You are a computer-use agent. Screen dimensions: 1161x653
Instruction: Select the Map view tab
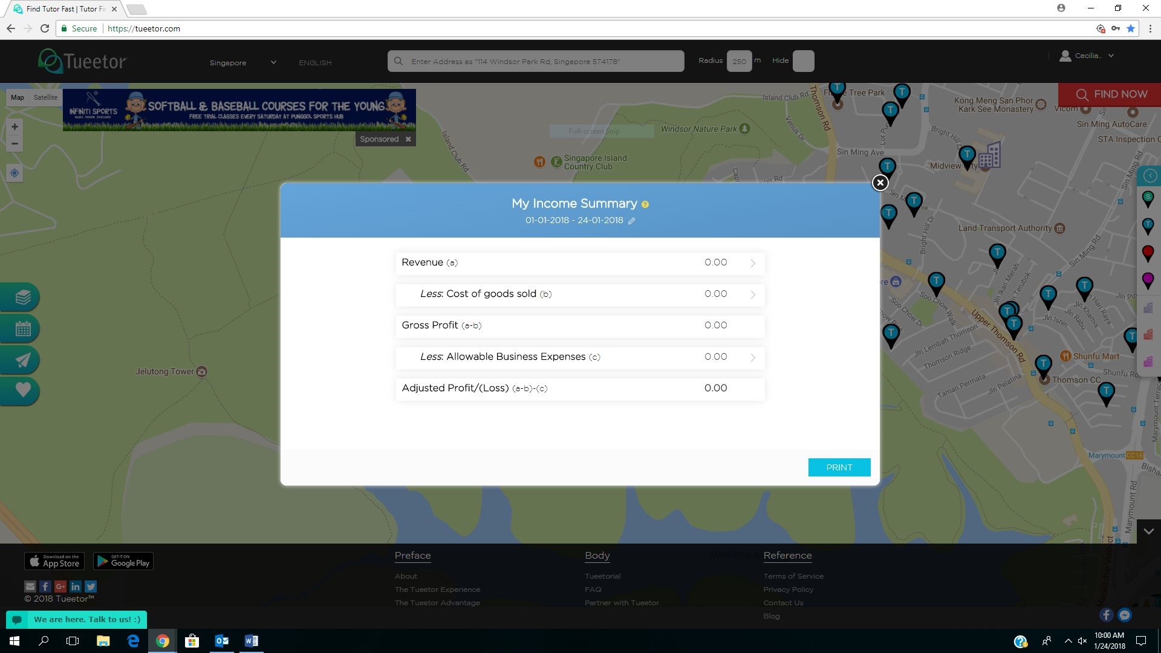(18, 97)
